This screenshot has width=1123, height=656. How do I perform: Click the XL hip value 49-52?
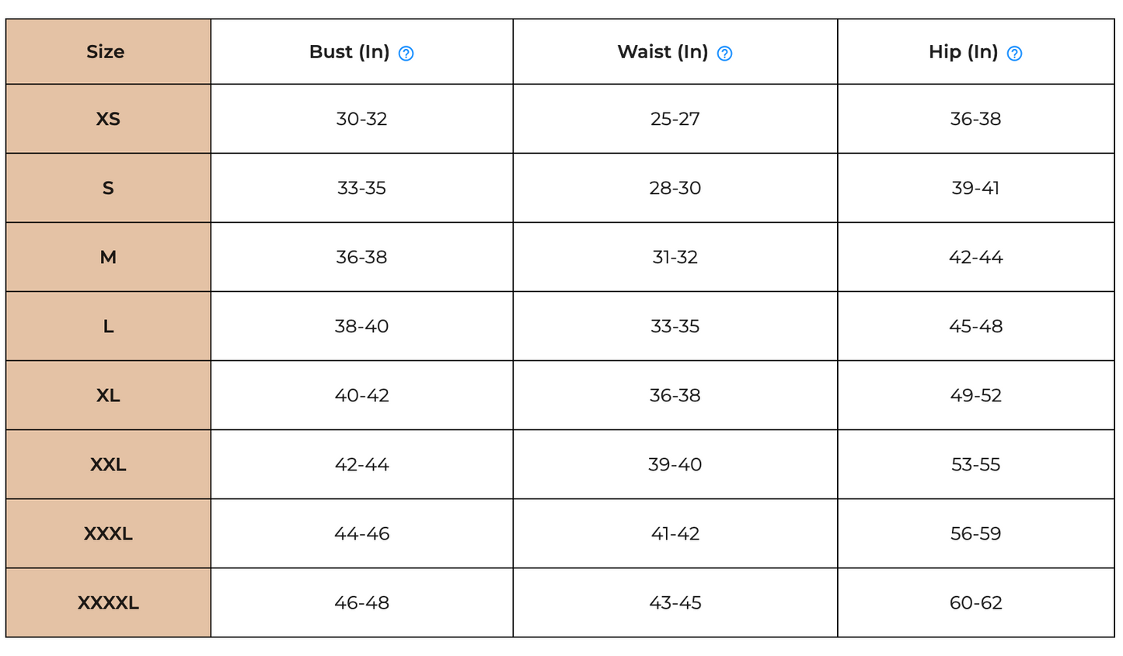pos(975,395)
